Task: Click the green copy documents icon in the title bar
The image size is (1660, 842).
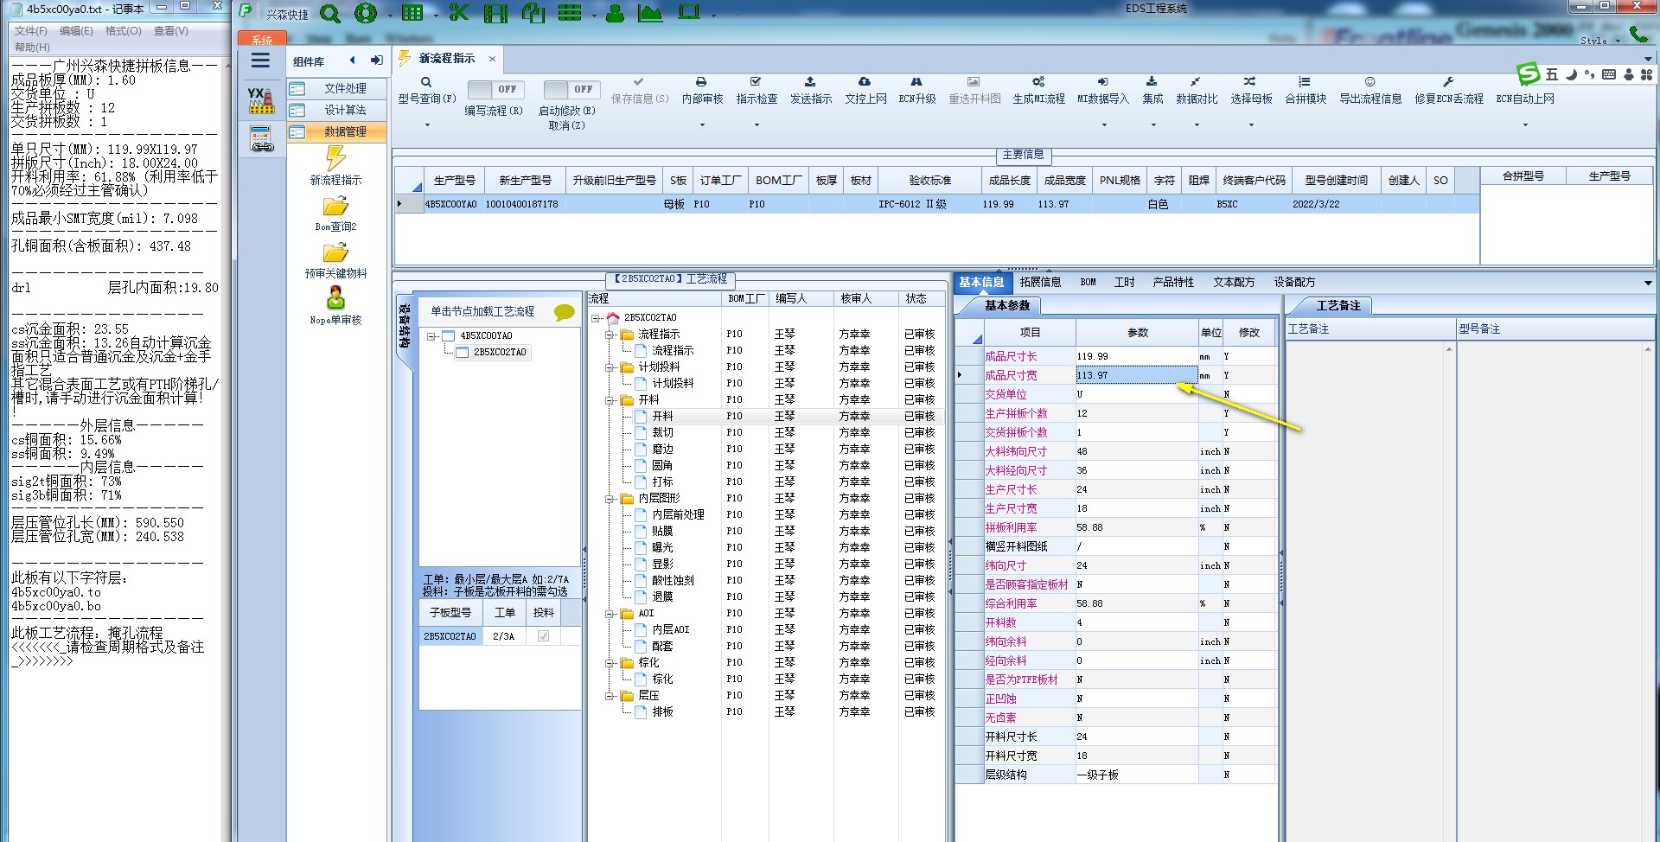Action: click(533, 13)
